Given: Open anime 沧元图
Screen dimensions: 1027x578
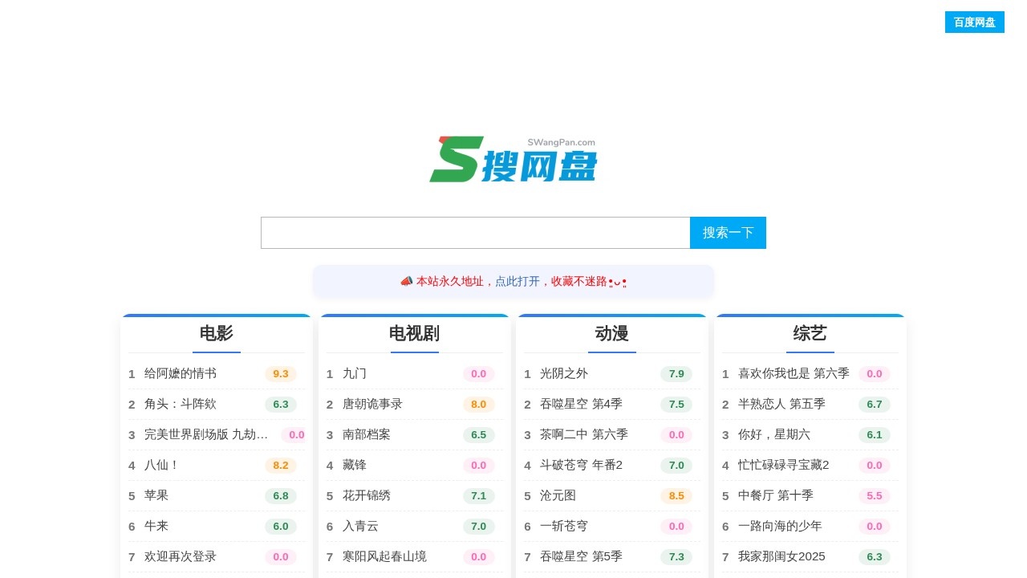Looking at the screenshot, I should pyautogui.click(x=558, y=495).
